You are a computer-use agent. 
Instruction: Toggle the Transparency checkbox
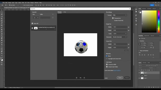113,18
